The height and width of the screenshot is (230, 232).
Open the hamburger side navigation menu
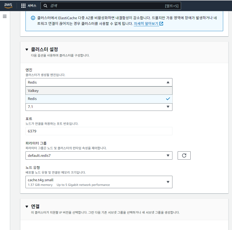click(5, 16)
